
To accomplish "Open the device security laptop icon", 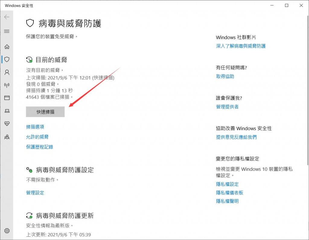I will [7, 111].
